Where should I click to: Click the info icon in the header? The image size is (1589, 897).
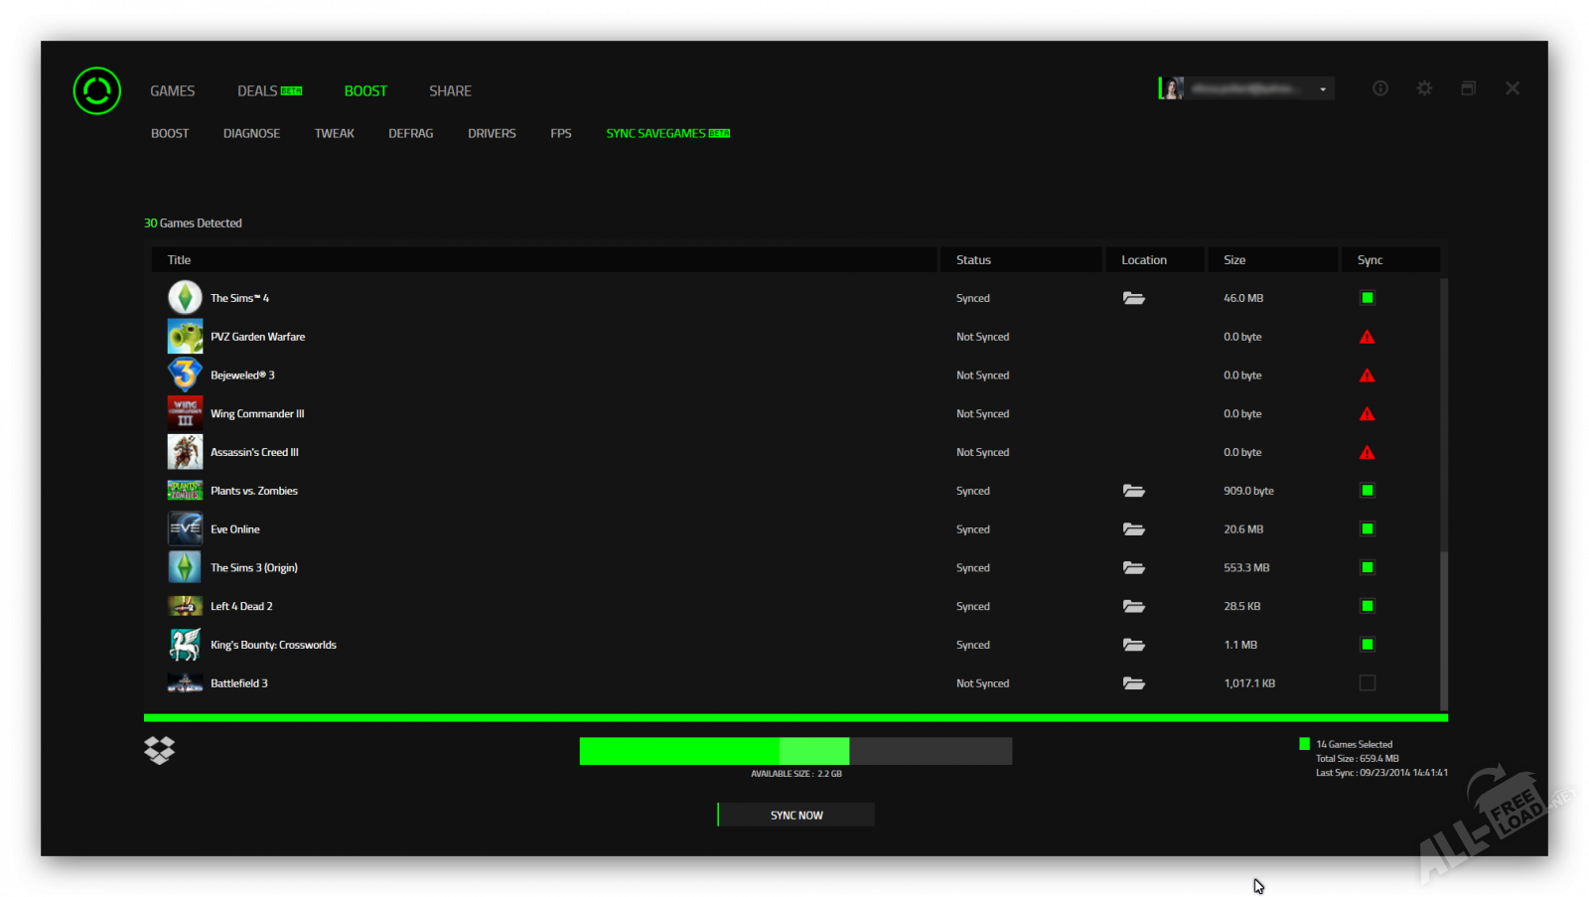click(x=1380, y=88)
